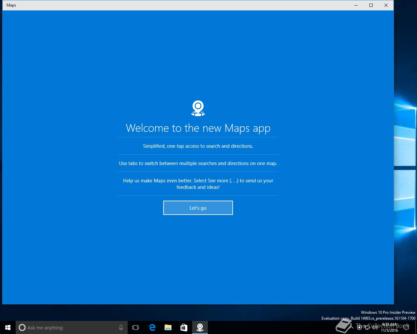
Task: Click the circular location tray icon
Action: (359, 327)
